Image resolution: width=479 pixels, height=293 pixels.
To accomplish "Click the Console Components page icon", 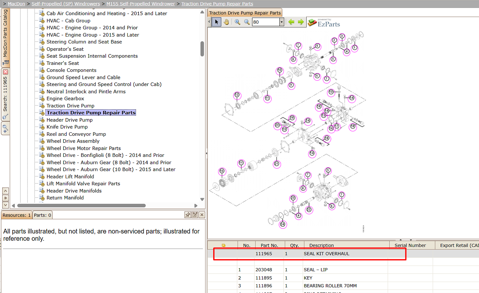I will 42,70.
